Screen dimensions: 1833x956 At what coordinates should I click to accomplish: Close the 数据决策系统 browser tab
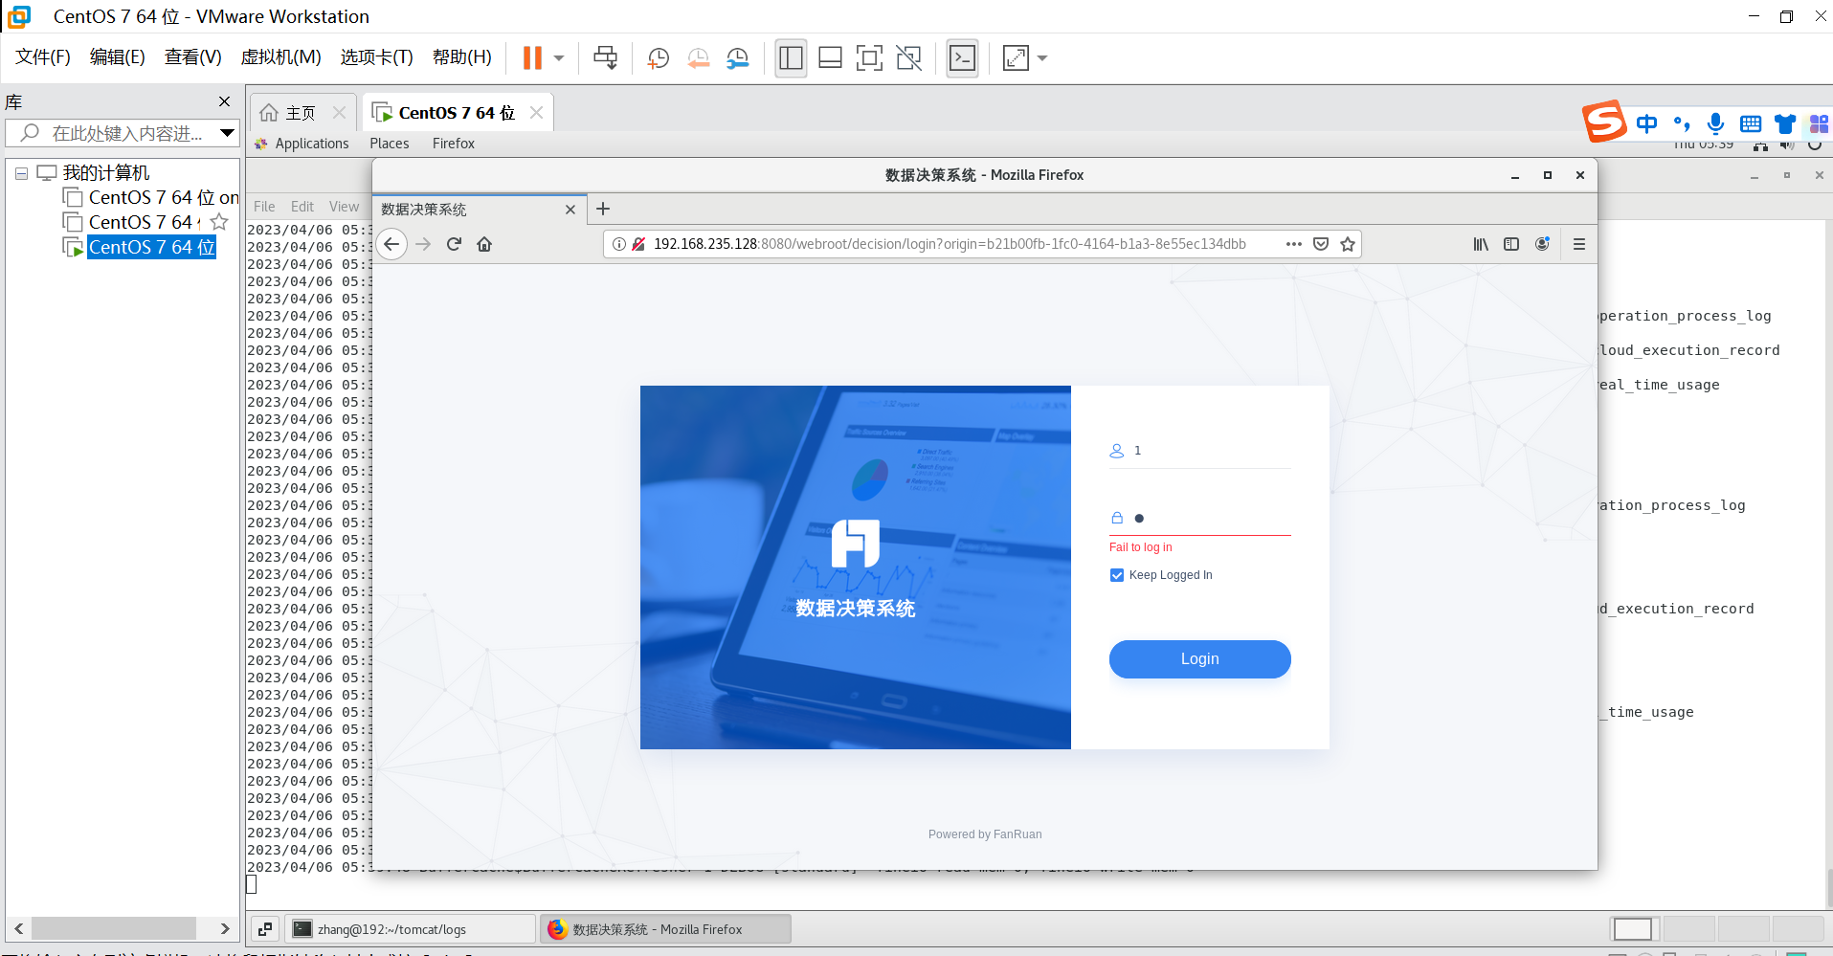click(570, 210)
